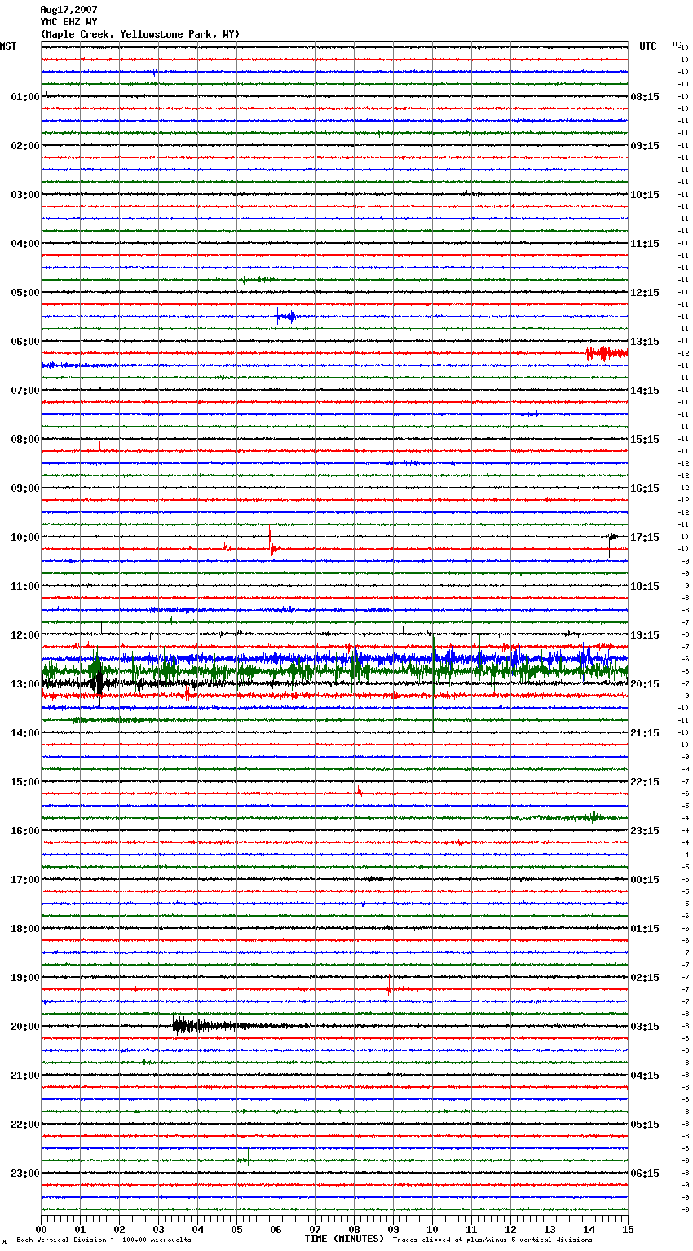Select the 22:15 UTC time label

click(x=645, y=782)
